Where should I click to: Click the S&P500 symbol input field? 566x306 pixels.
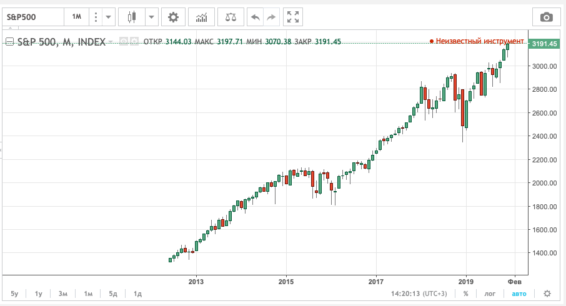tap(33, 17)
